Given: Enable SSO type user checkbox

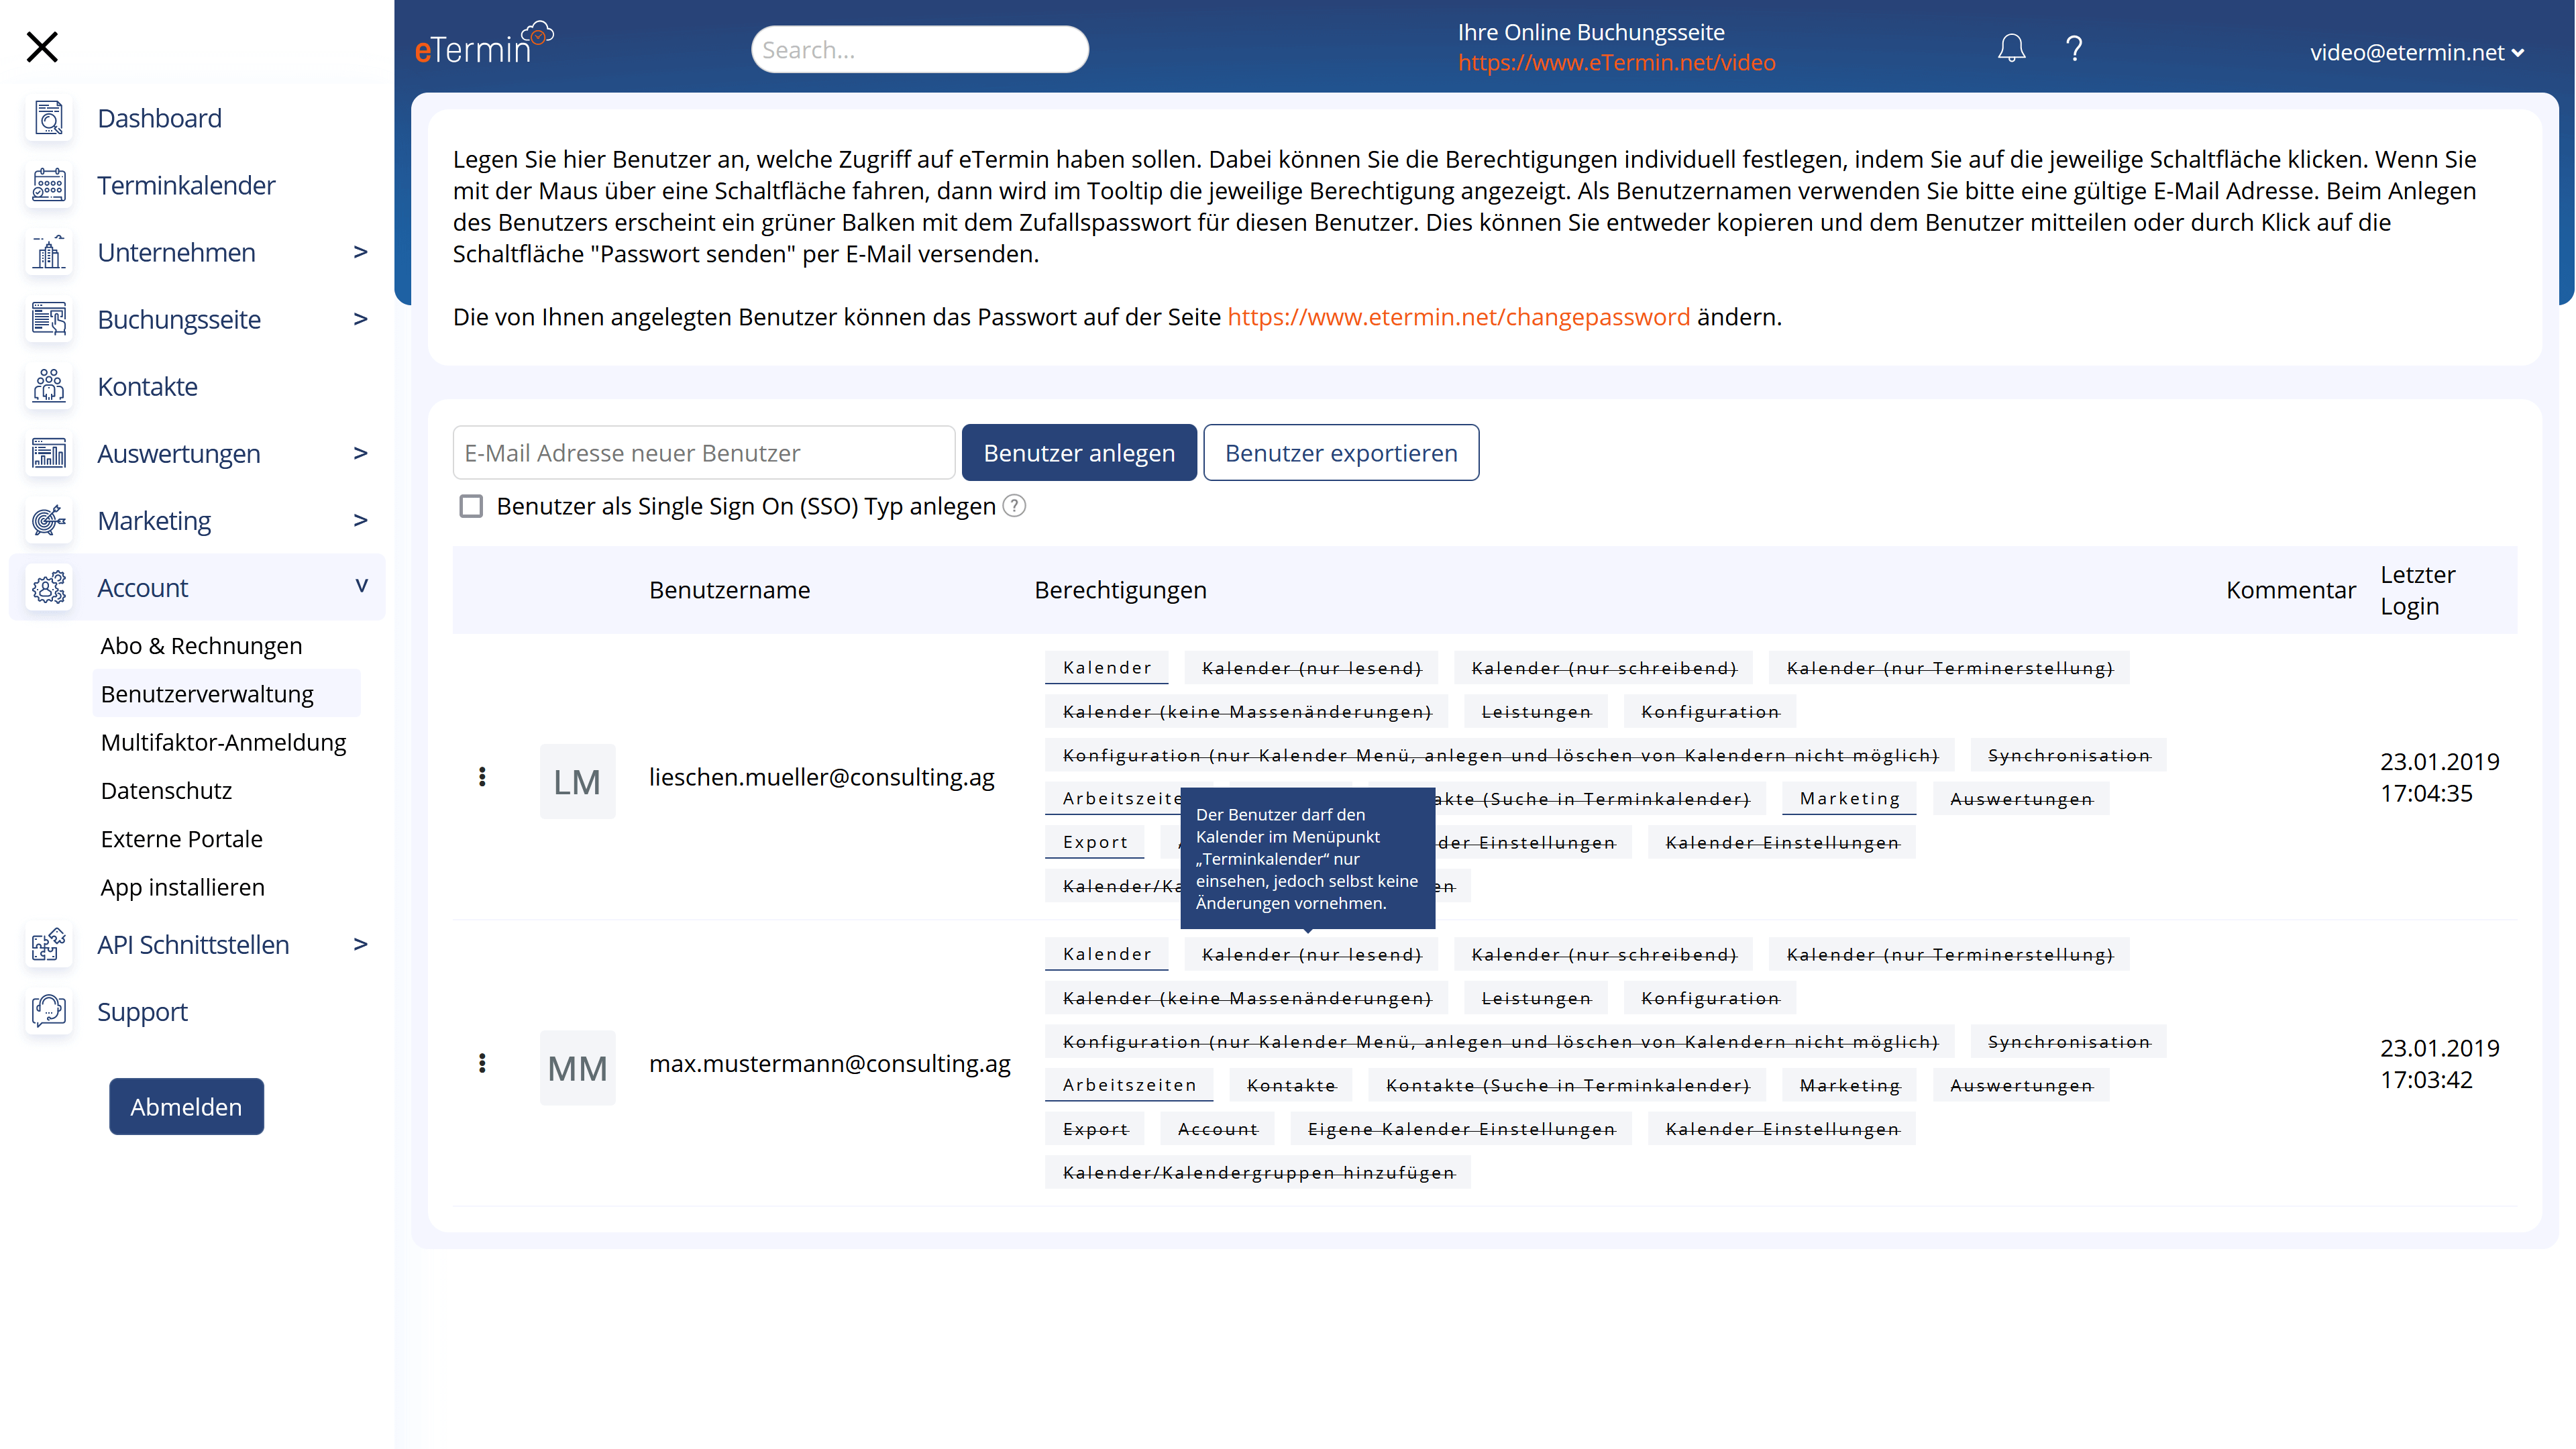Looking at the screenshot, I should click(470, 506).
